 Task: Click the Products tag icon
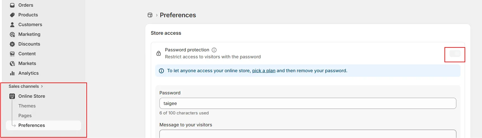[x=12, y=15]
